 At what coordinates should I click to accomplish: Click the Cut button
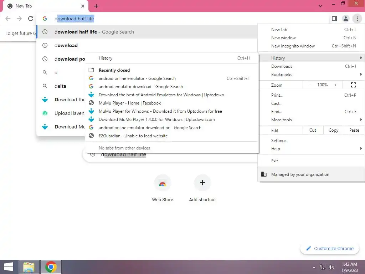313,130
